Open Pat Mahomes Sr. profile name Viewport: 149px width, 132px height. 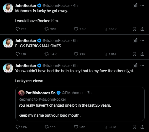point(41,93)
